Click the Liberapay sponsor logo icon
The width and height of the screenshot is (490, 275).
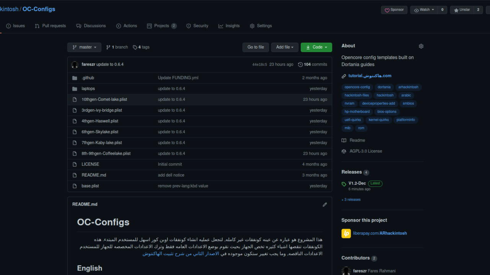[346, 233]
